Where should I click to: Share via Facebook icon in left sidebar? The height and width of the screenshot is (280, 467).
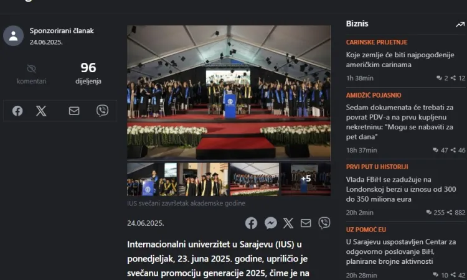[17, 111]
